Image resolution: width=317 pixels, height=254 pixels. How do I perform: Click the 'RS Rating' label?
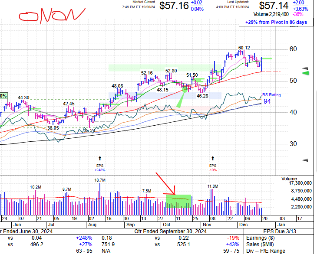tap(271, 95)
